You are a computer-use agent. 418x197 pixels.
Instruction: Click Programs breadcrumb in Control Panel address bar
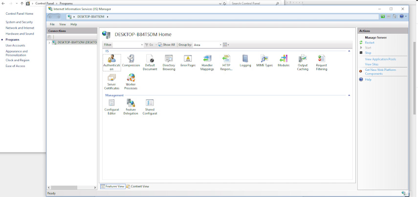[66, 3]
